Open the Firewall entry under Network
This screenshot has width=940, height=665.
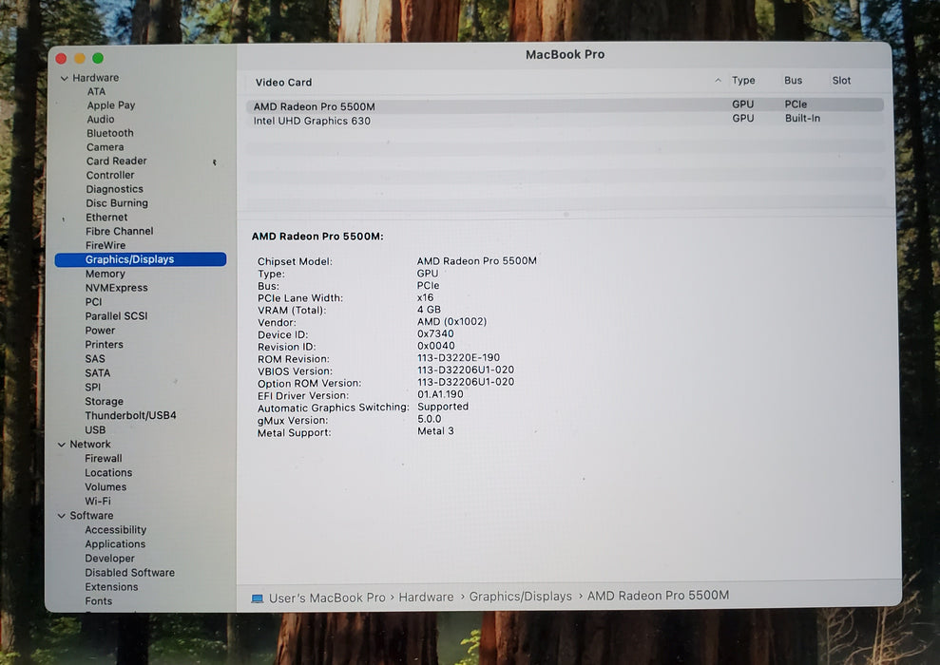pos(103,459)
